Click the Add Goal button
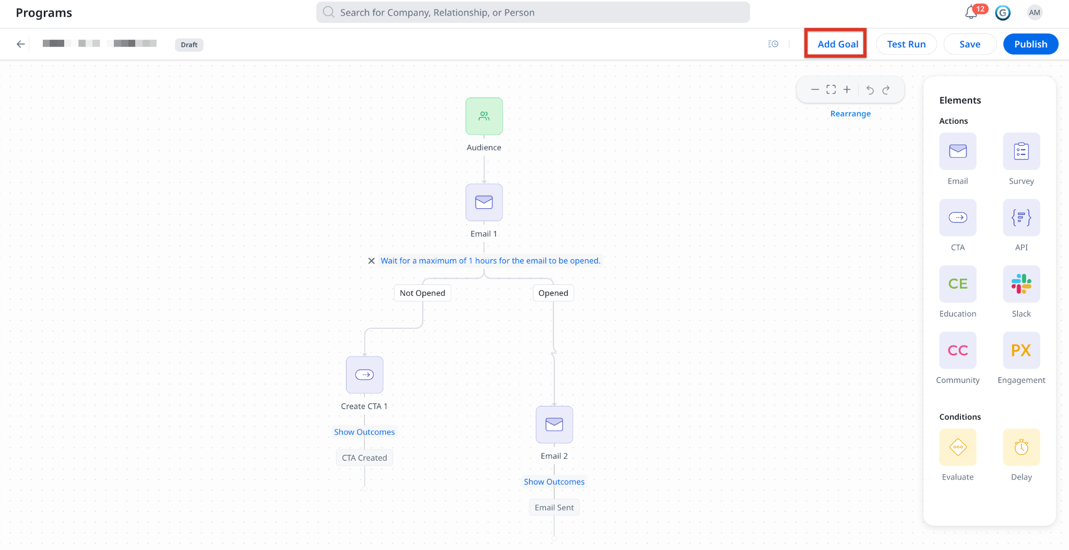The width and height of the screenshot is (1069, 550). coord(837,44)
